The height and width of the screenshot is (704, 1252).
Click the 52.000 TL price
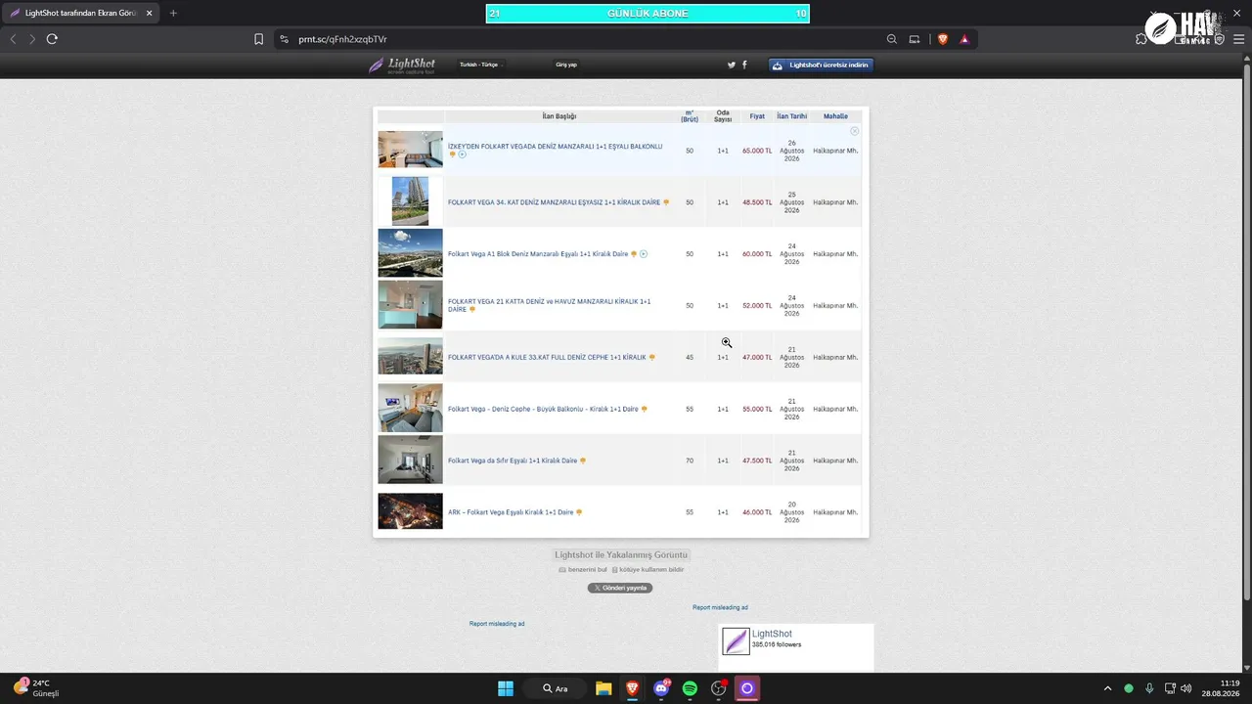(757, 306)
